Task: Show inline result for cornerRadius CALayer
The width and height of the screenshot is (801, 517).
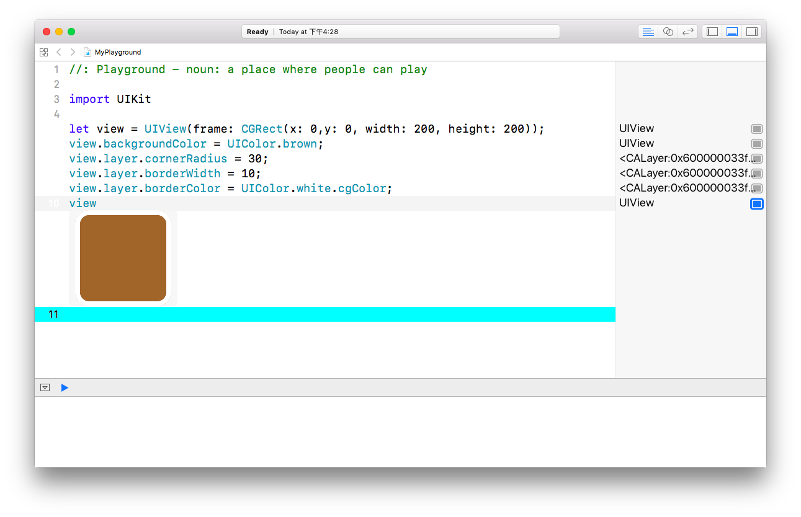Action: pyautogui.click(x=756, y=159)
